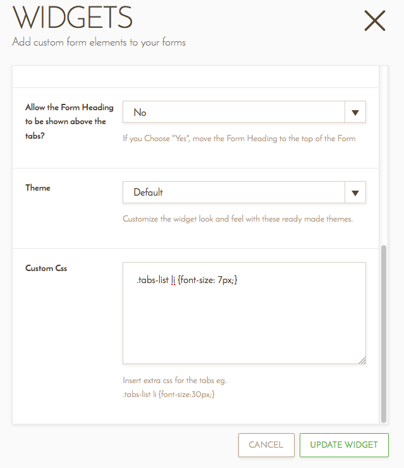This screenshot has height=468, width=404.
Task: Click the Cancel button
Action: [266, 445]
